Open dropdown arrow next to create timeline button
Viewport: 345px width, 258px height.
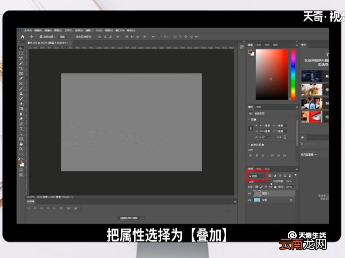tap(143, 218)
